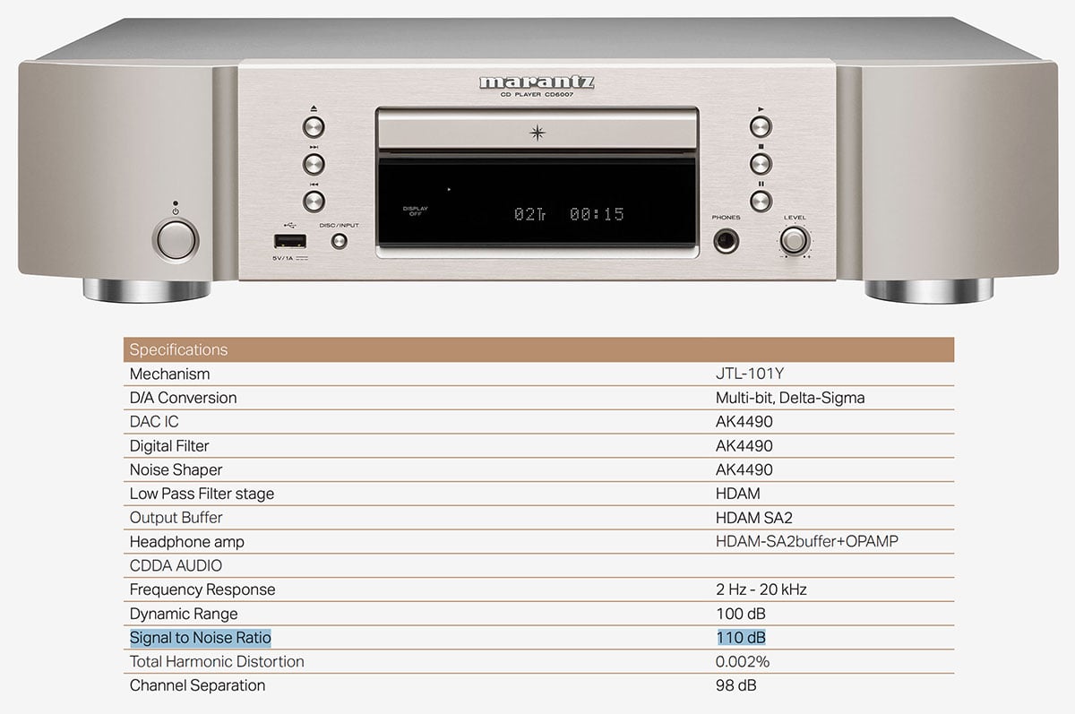Click the "HDAM" value in Low Pass Filter row
The image size is (1075, 714).
[737, 494]
